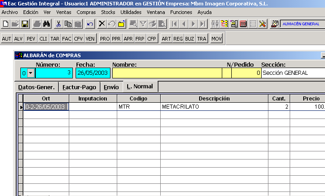325x196 pixels.
Task: Click the calculator icon in toolbar
Action: point(243,24)
